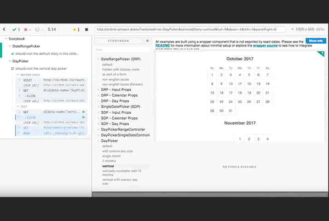Click the green question mark corner badge
This screenshot has width=329, height=221.
tap(322, 54)
